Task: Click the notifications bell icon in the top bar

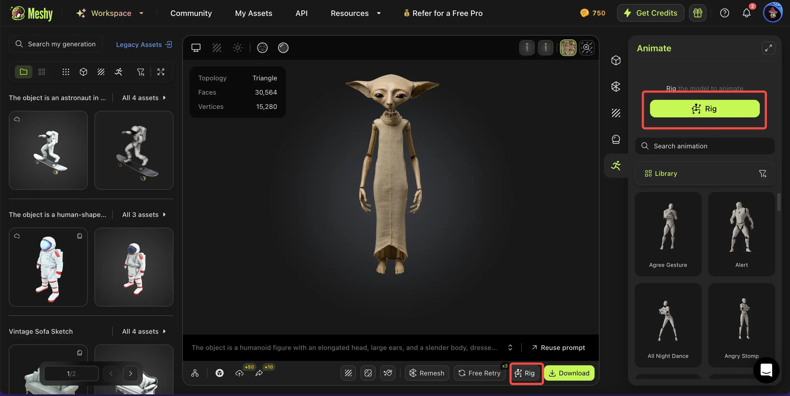Action: (746, 13)
